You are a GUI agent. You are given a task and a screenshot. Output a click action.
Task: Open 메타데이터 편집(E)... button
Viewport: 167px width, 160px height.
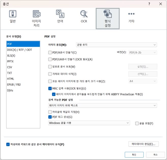tap(143, 144)
